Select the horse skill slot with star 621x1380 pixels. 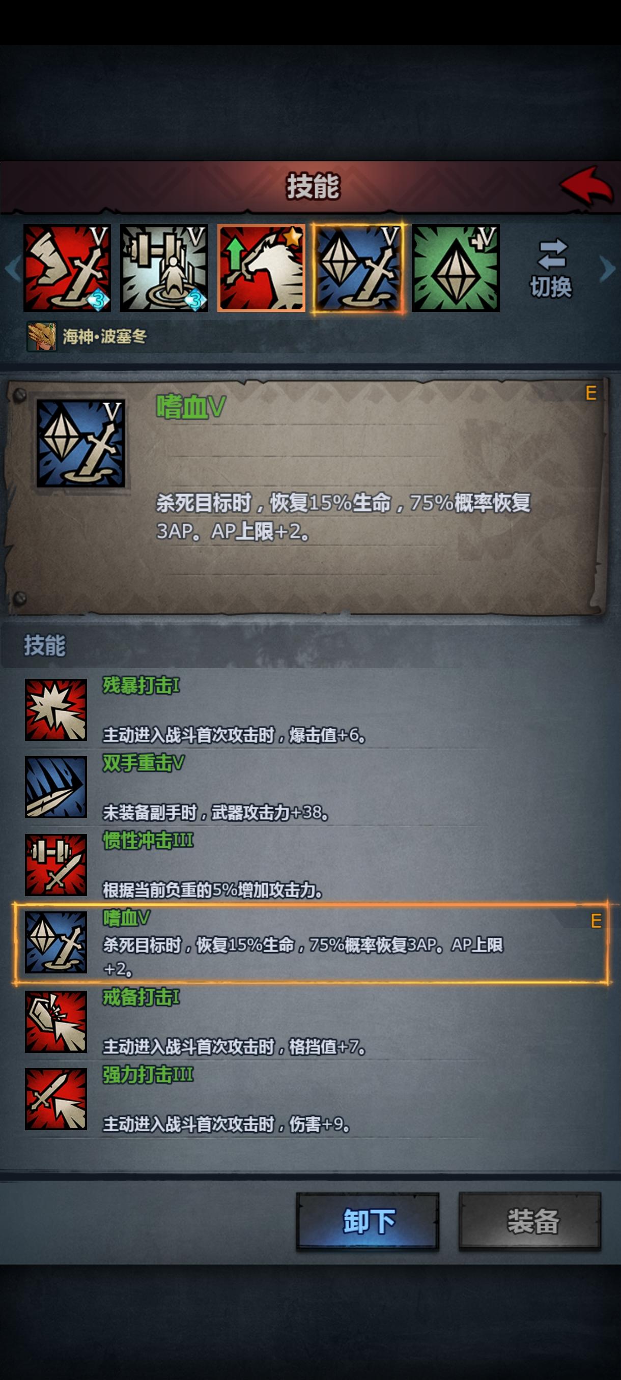[x=261, y=268]
